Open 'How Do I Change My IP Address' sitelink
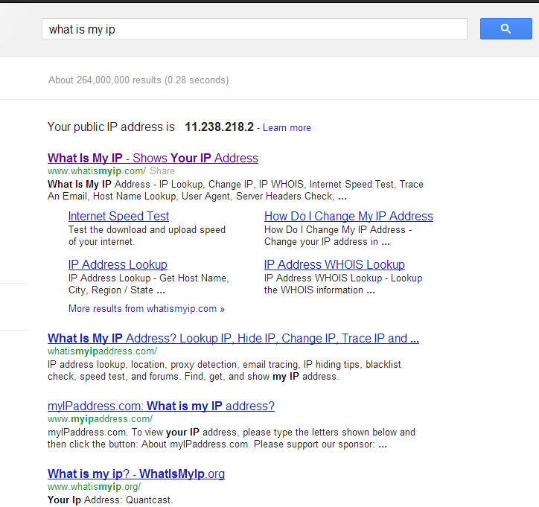The width and height of the screenshot is (539, 507). coord(348,216)
